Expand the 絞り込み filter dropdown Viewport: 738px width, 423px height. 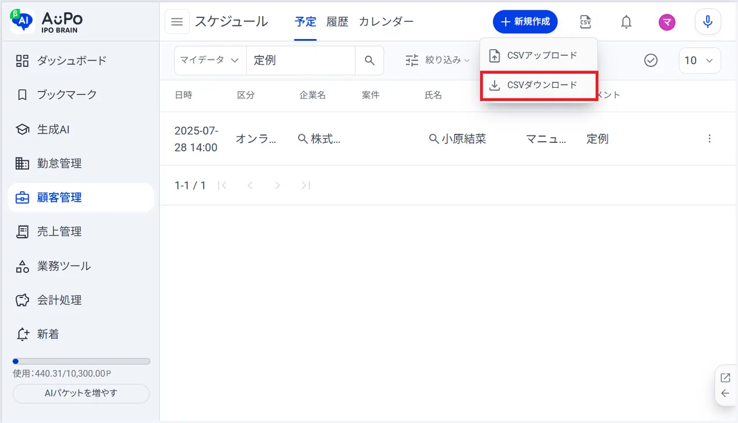tap(438, 61)
